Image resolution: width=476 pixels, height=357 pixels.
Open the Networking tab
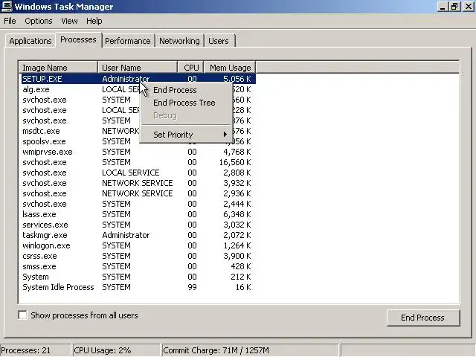click(179, 41)
